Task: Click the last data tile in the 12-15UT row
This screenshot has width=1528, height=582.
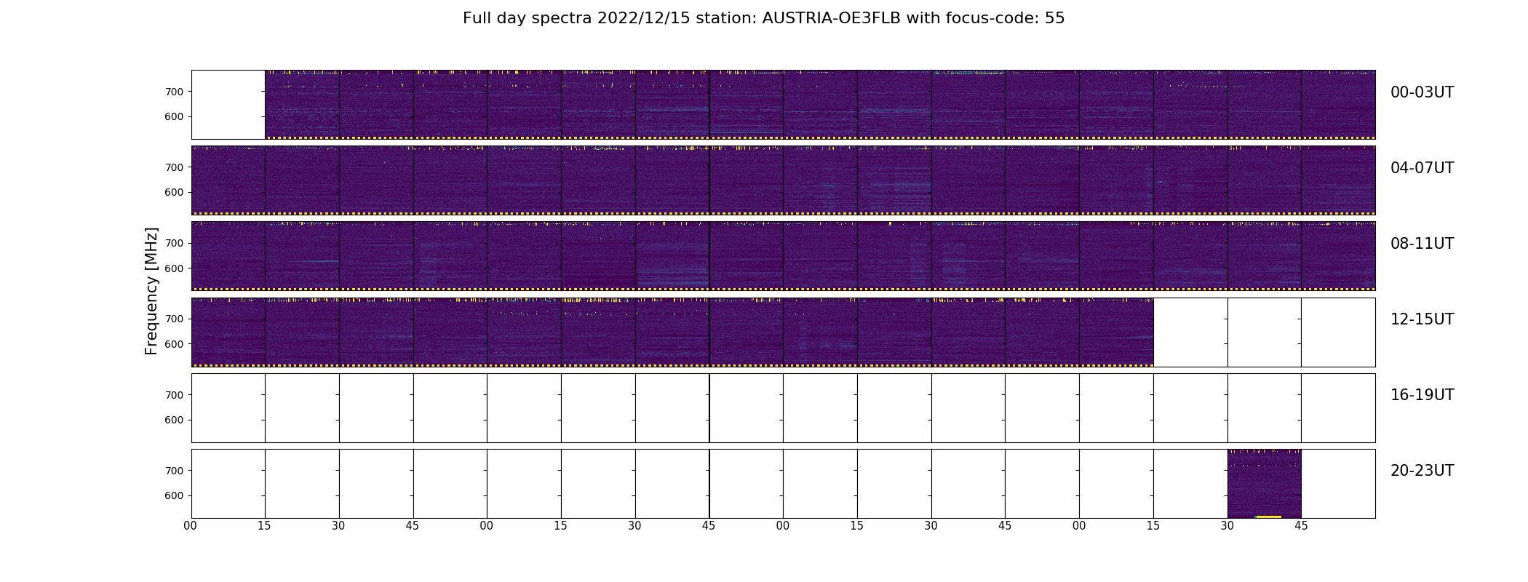Action: [1116, 332]
